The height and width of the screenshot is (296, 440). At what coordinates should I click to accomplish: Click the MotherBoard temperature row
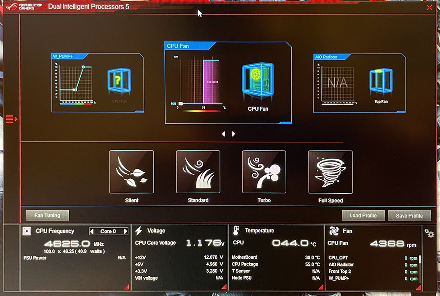click(275, 257)
